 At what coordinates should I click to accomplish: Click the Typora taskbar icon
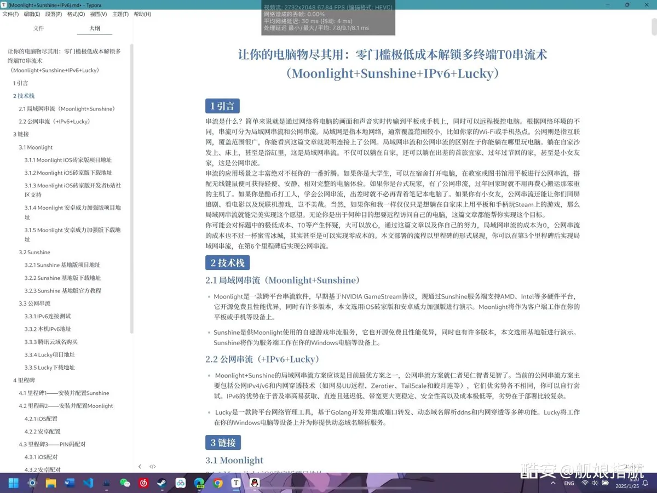[x=236, y=483]
